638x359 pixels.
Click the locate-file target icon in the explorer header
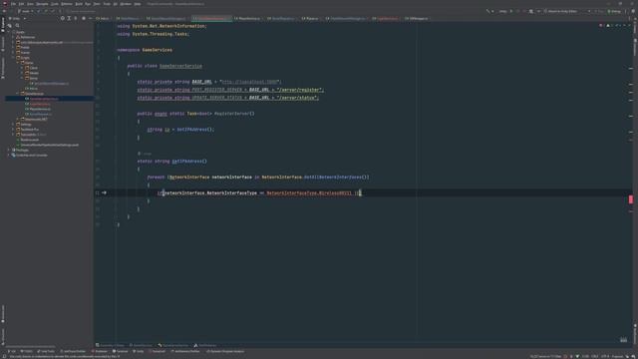pos(62,18)
